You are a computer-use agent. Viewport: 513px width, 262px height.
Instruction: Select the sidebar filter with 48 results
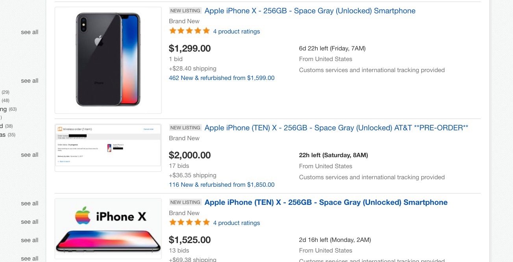[x=6, y=100]
